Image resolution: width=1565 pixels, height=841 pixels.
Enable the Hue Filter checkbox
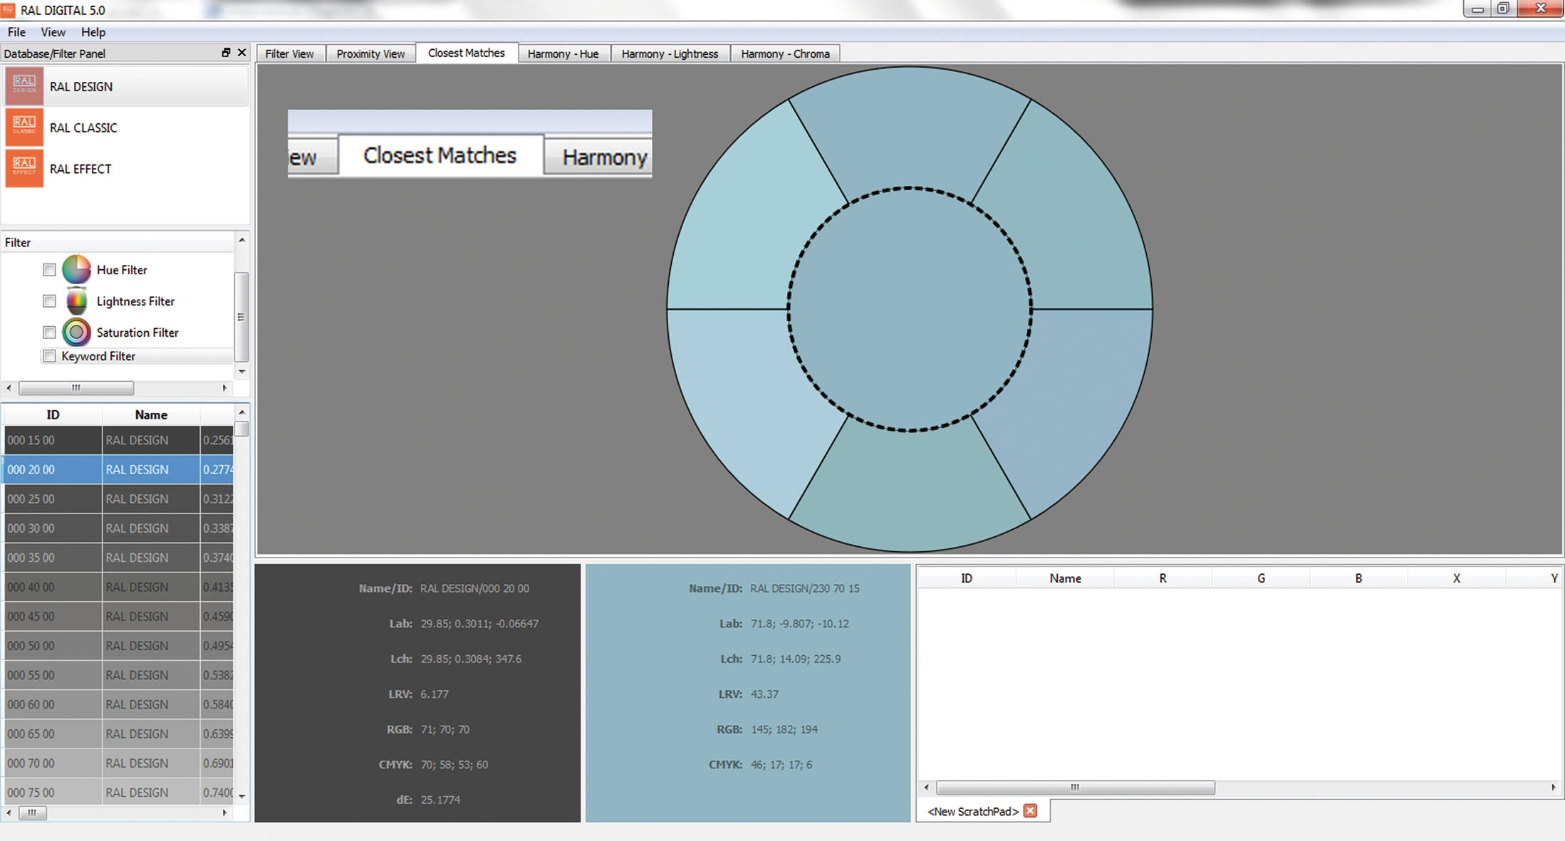tap(49, 270)
